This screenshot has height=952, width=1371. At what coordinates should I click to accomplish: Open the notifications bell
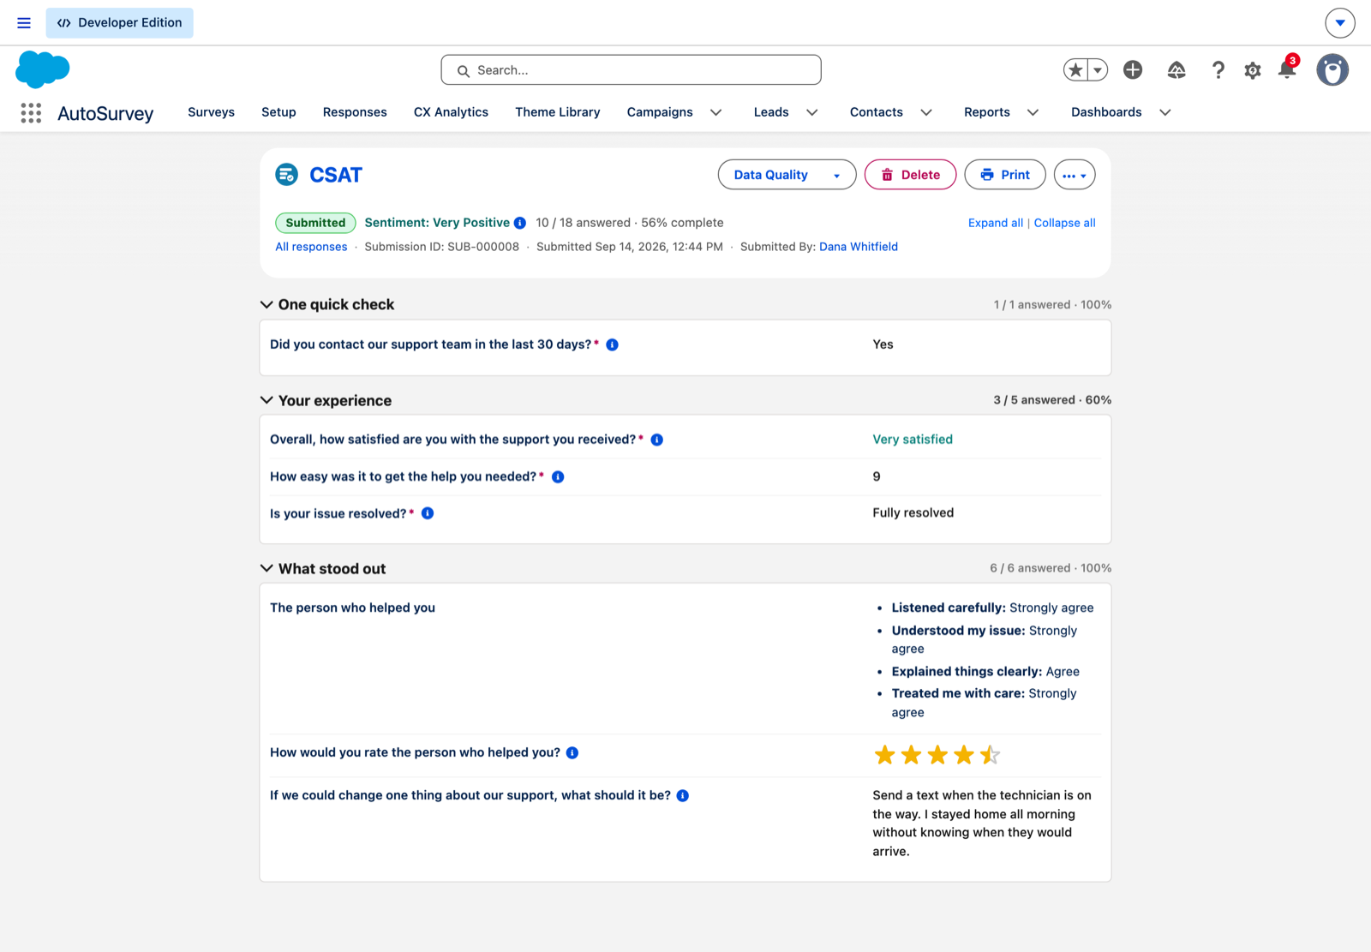pos(1287,70)
